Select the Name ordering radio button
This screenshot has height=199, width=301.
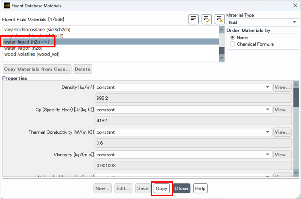[x=232, y=37]
